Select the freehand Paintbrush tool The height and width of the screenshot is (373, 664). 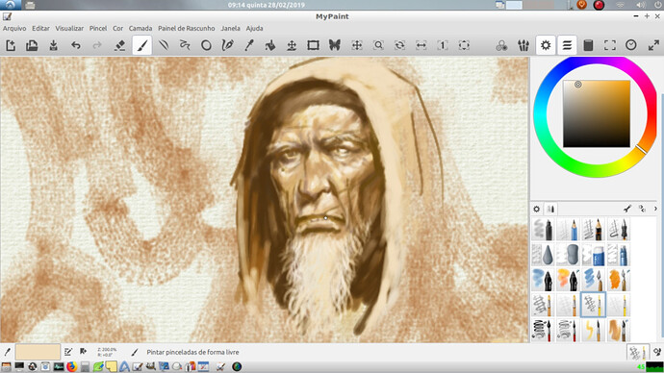point(141,45)
